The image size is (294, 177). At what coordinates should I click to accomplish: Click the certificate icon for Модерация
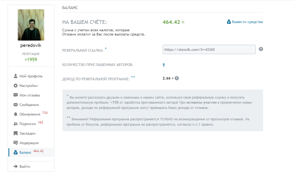15,143
